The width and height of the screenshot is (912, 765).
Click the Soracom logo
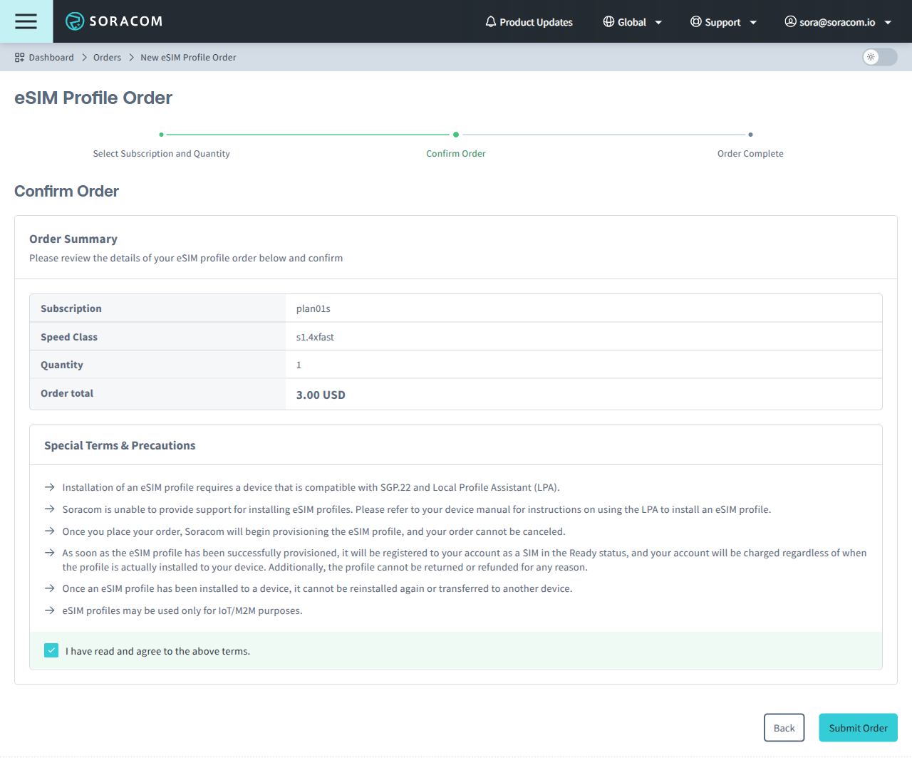114,21
